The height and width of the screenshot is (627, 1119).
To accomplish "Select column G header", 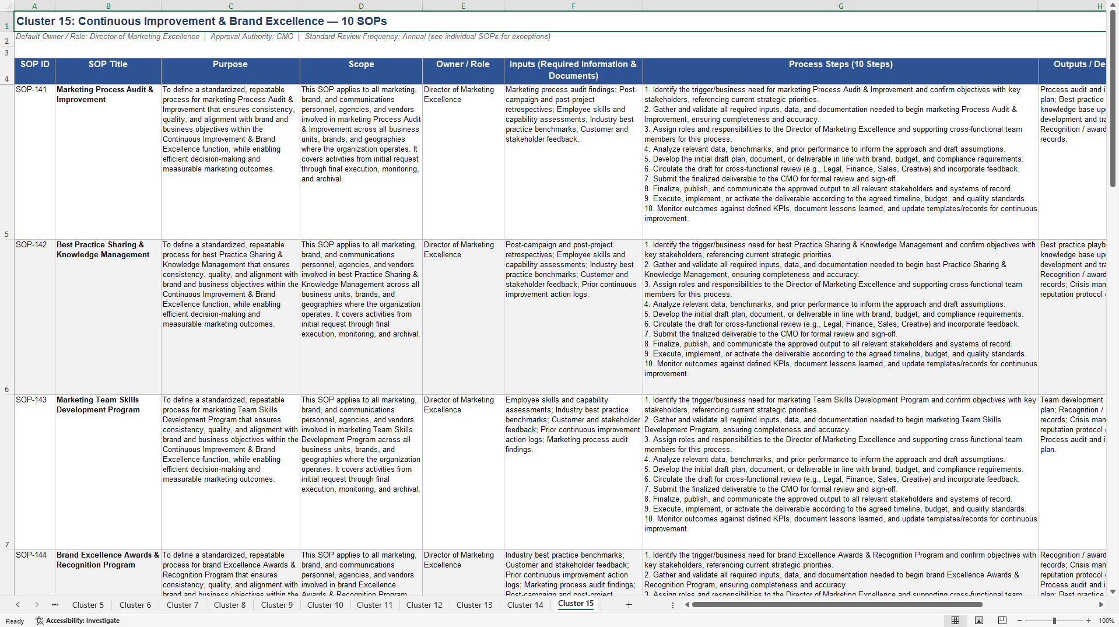I will point(840,6).
